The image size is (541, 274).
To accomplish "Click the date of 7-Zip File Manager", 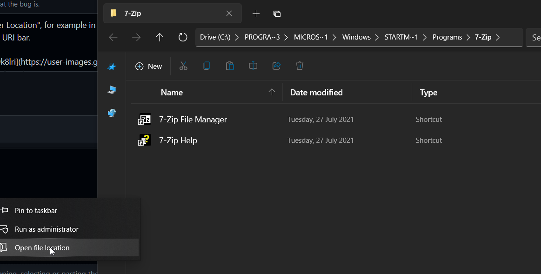I will [x=321, y=120].
